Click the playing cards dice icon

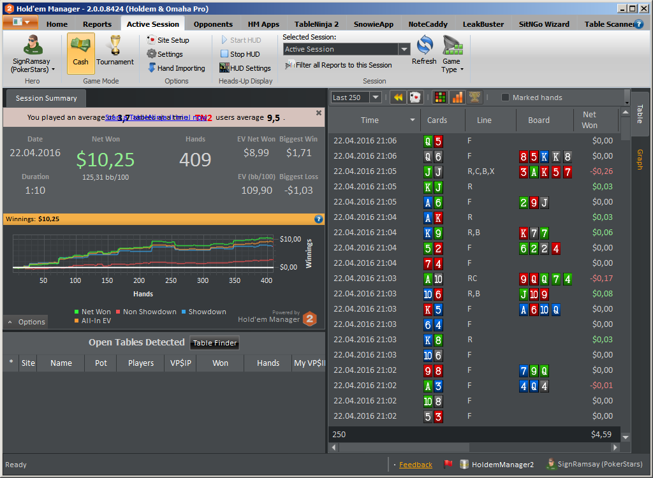pyautogui.click(x=415, y=98)
